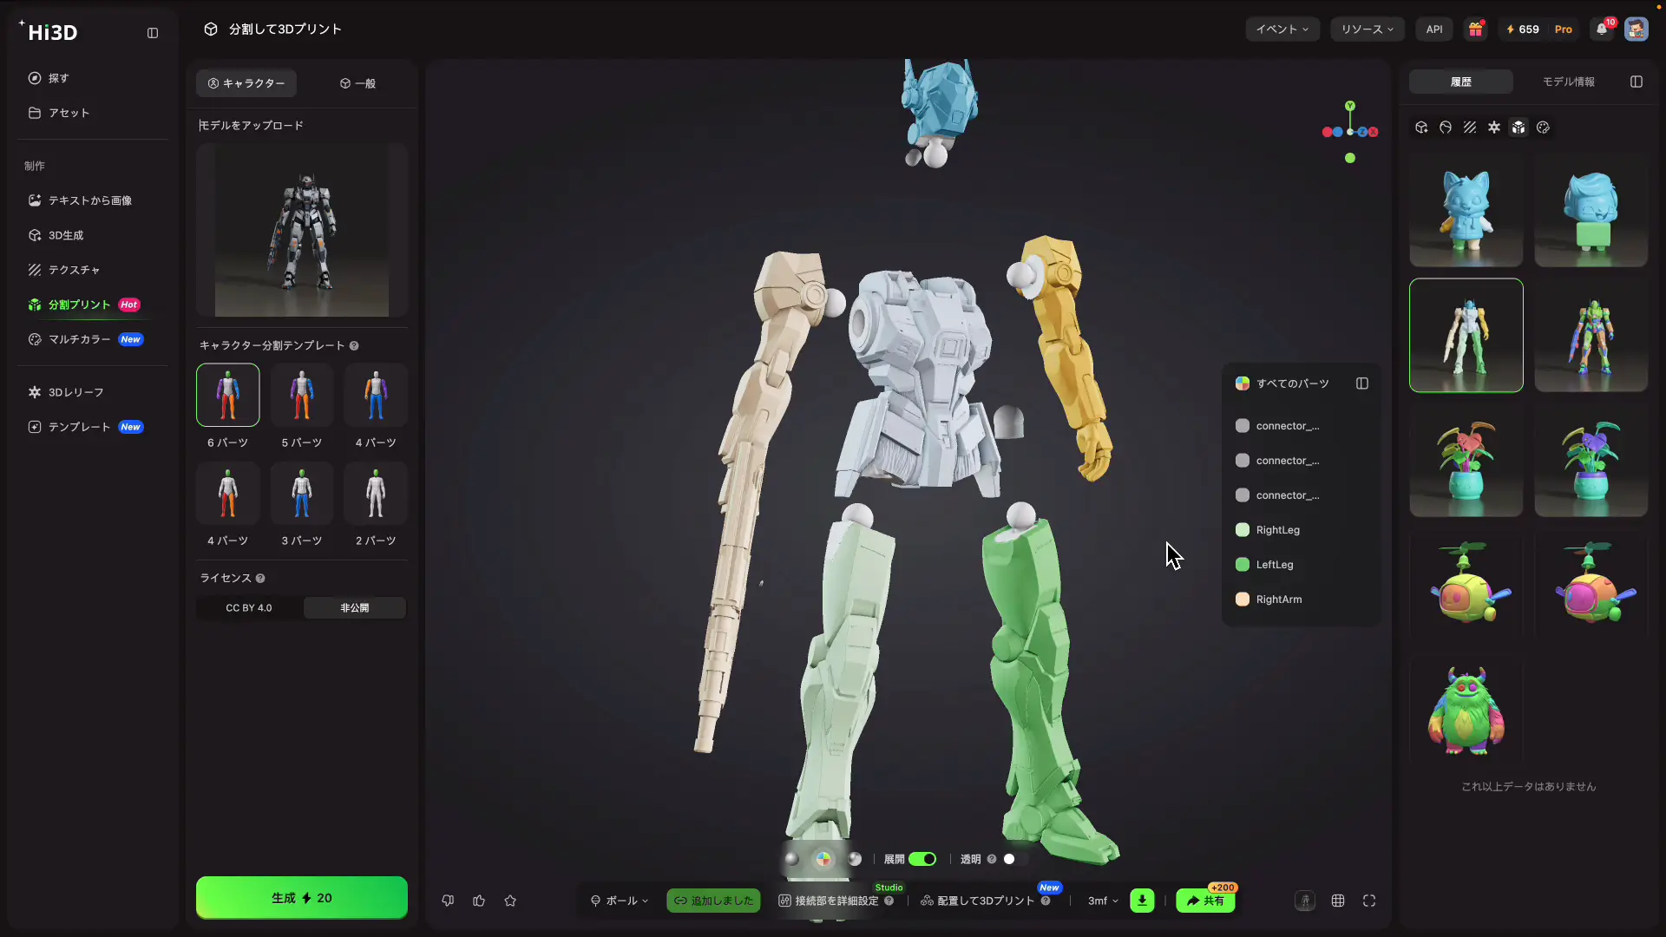Filter history by texture stripes icon
1666x937 pixels.
coord(1470,128)
